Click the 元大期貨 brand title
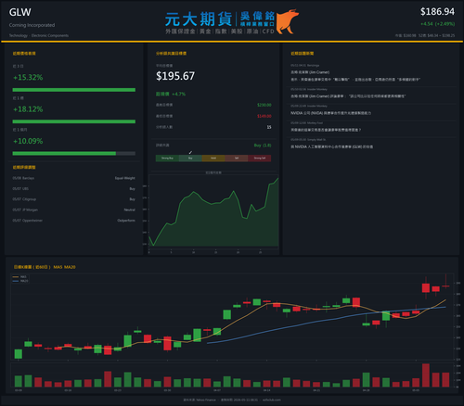The width and height of the screenshot is (464, 406). pos(199,19)
